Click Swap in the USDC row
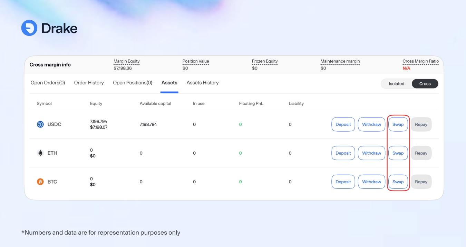This screenshot has width=466, height=247. tap(398, 124)
